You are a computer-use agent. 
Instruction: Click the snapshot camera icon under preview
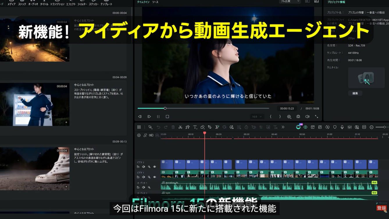(x=298, y=116)
